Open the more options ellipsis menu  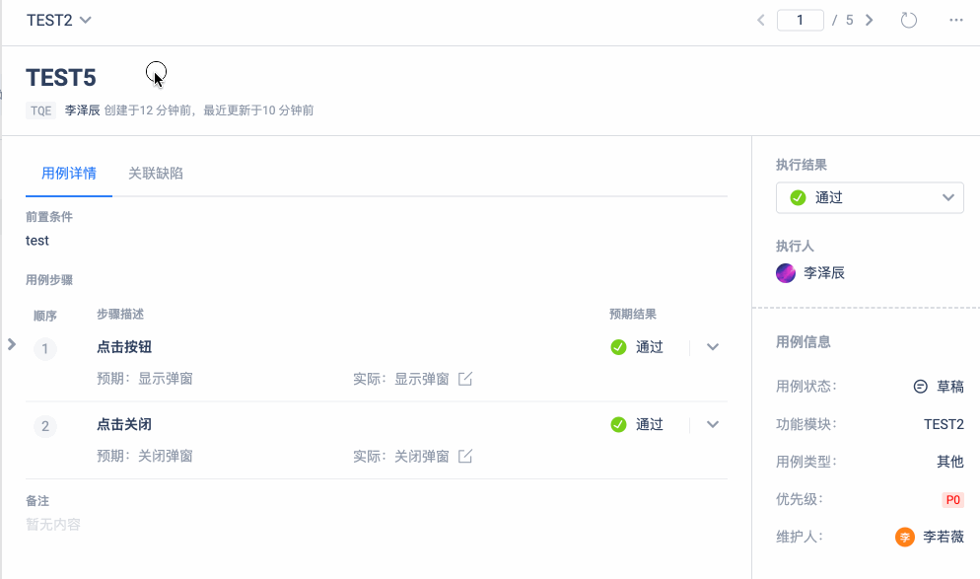click(955, 20)
